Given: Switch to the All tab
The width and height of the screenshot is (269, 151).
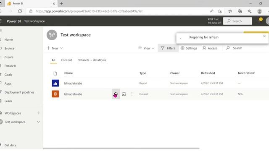Looking at the screenshot, I should [53, 60].
